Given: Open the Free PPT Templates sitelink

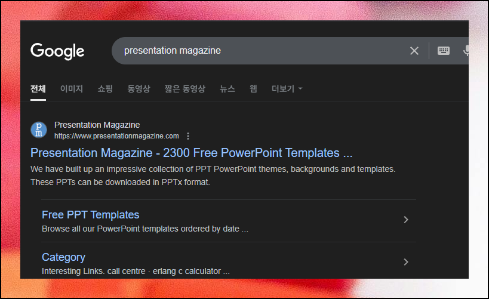Looking at the screenshot, I should [x=90, y=215].
